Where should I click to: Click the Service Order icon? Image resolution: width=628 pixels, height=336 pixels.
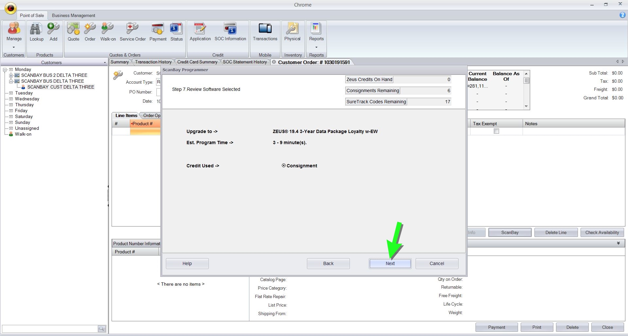click(x=133, y=29)
